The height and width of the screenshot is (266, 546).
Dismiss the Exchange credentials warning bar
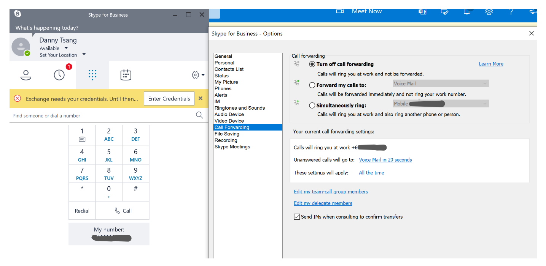201,99
